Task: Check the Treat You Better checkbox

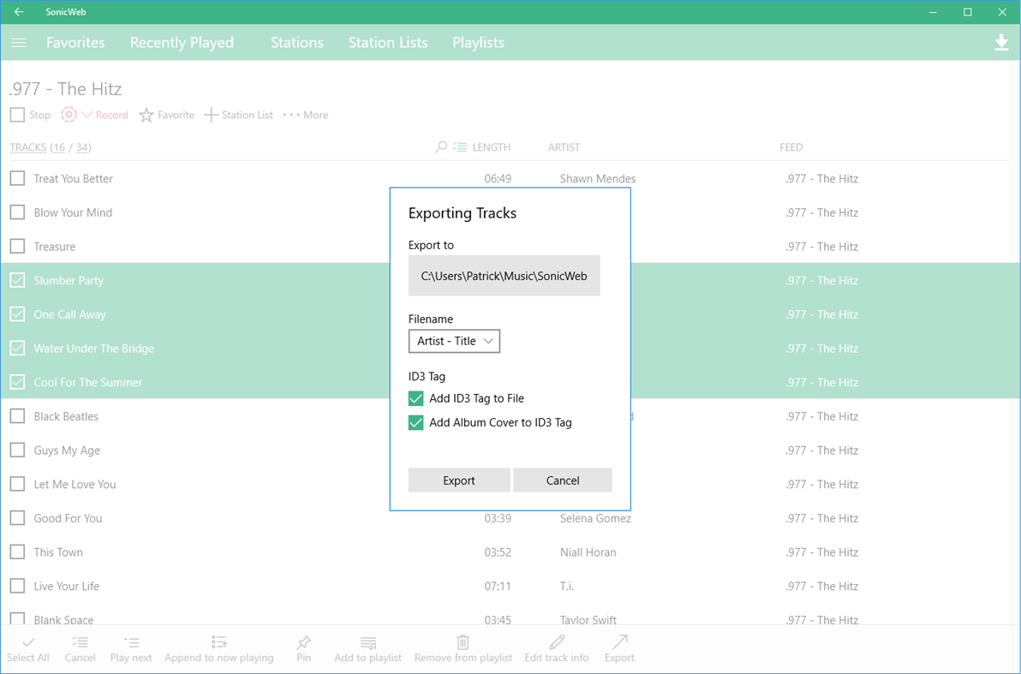Action: pyautogui.click(x=18, y=178)
